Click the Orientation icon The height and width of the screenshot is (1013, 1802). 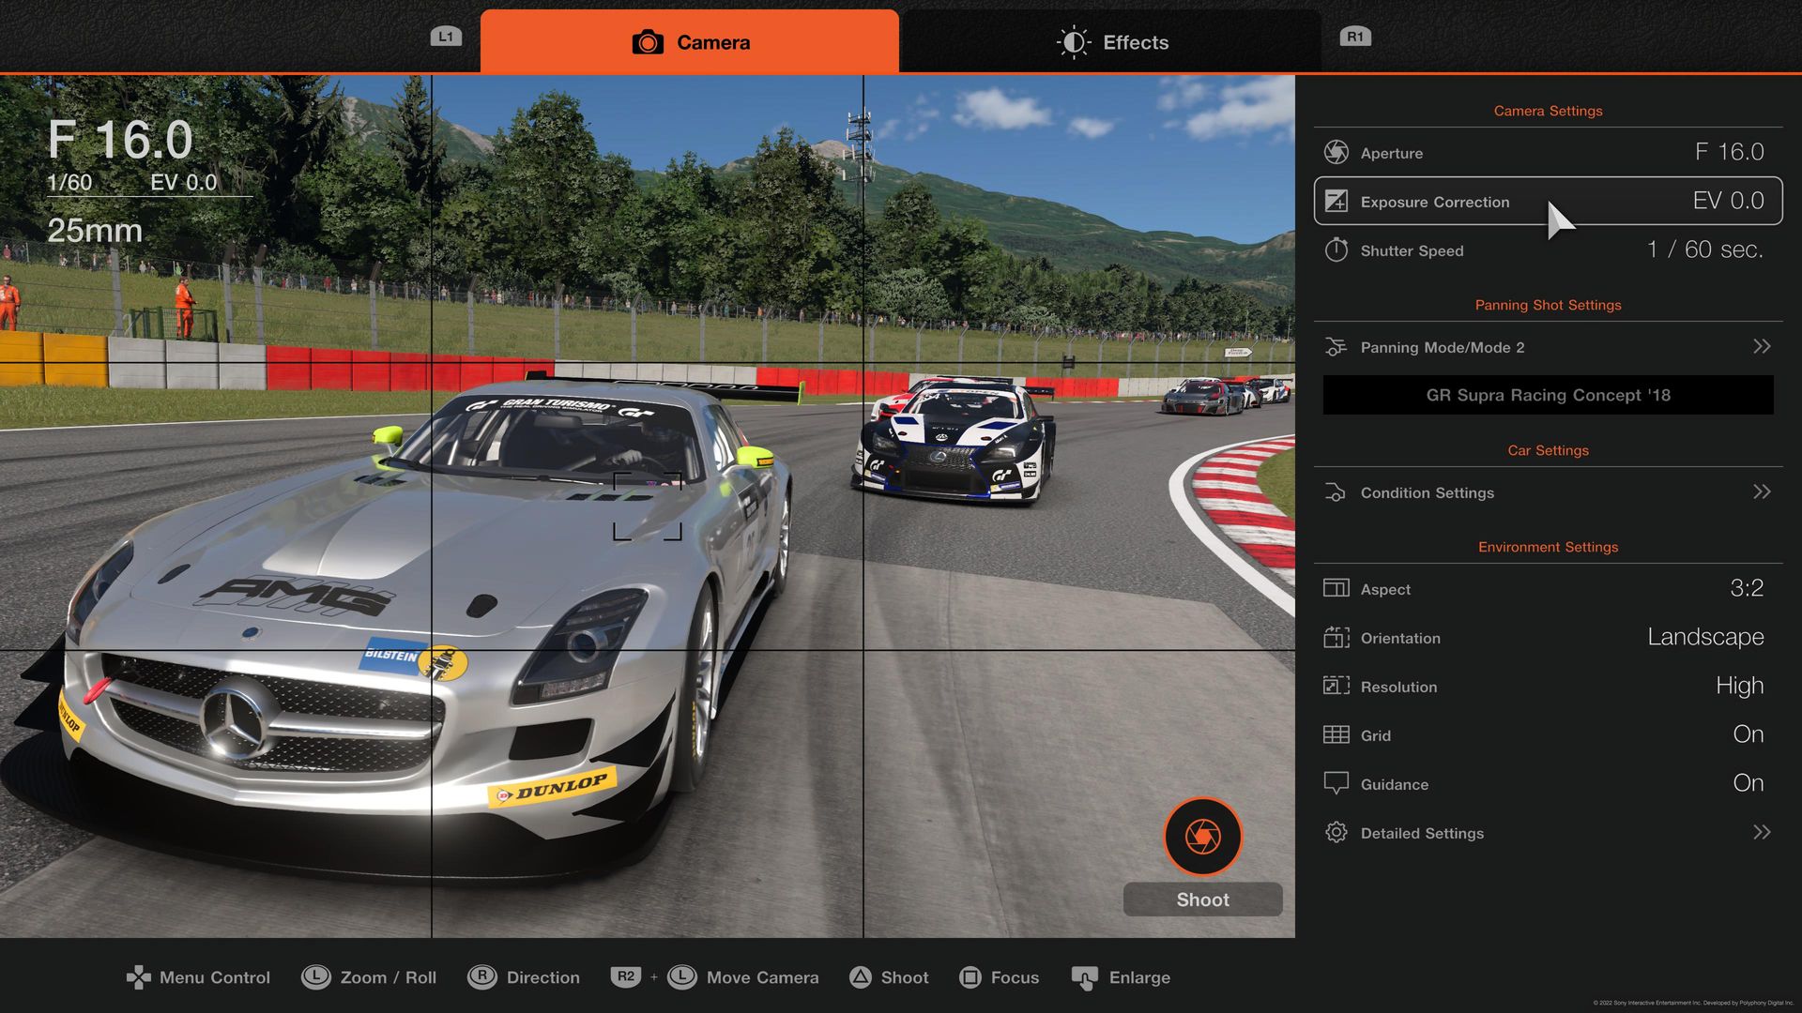point(1336,637)
